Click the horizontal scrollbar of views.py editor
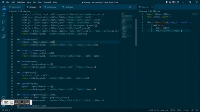 tap(44, 108)
